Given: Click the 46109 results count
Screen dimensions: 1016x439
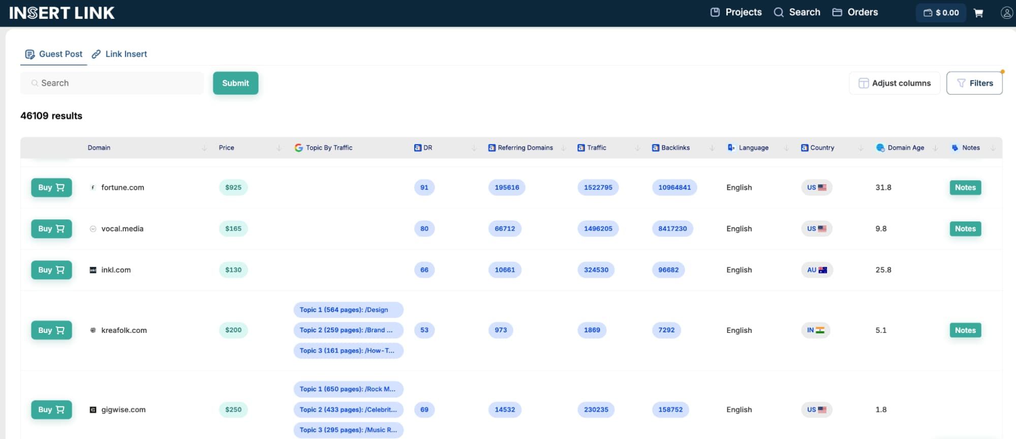Looking at the screenshot, I should pyautogui.click(x=51, y=116).
